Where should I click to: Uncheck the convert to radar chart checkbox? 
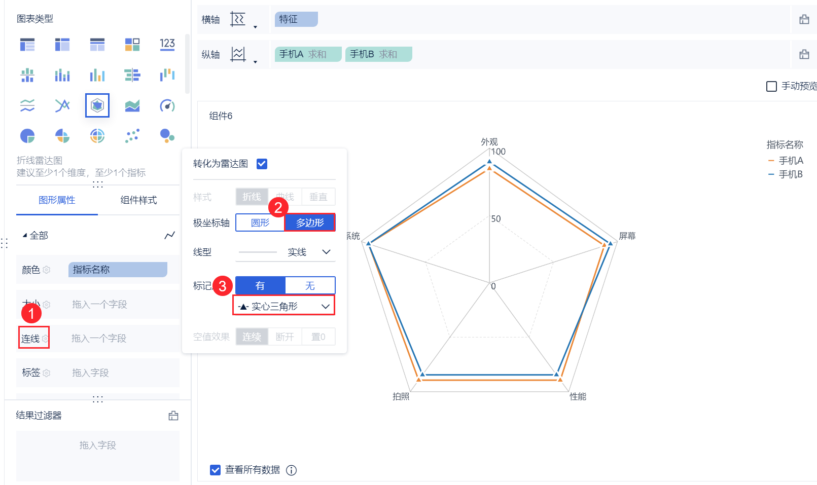[262, 164]
